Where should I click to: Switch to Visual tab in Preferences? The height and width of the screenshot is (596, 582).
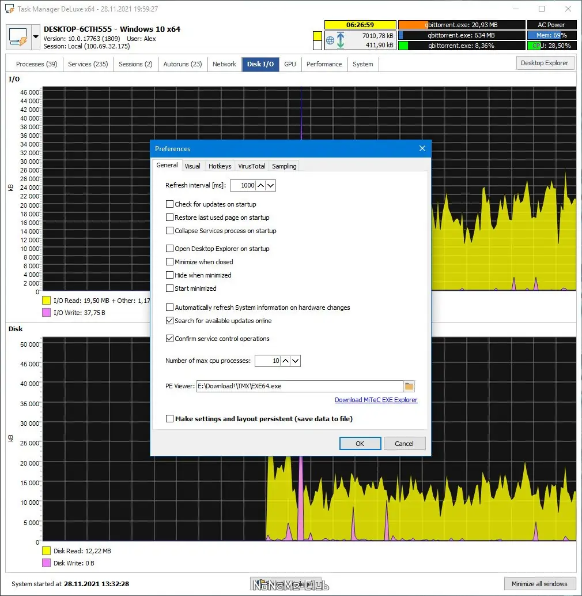point(192,166)
